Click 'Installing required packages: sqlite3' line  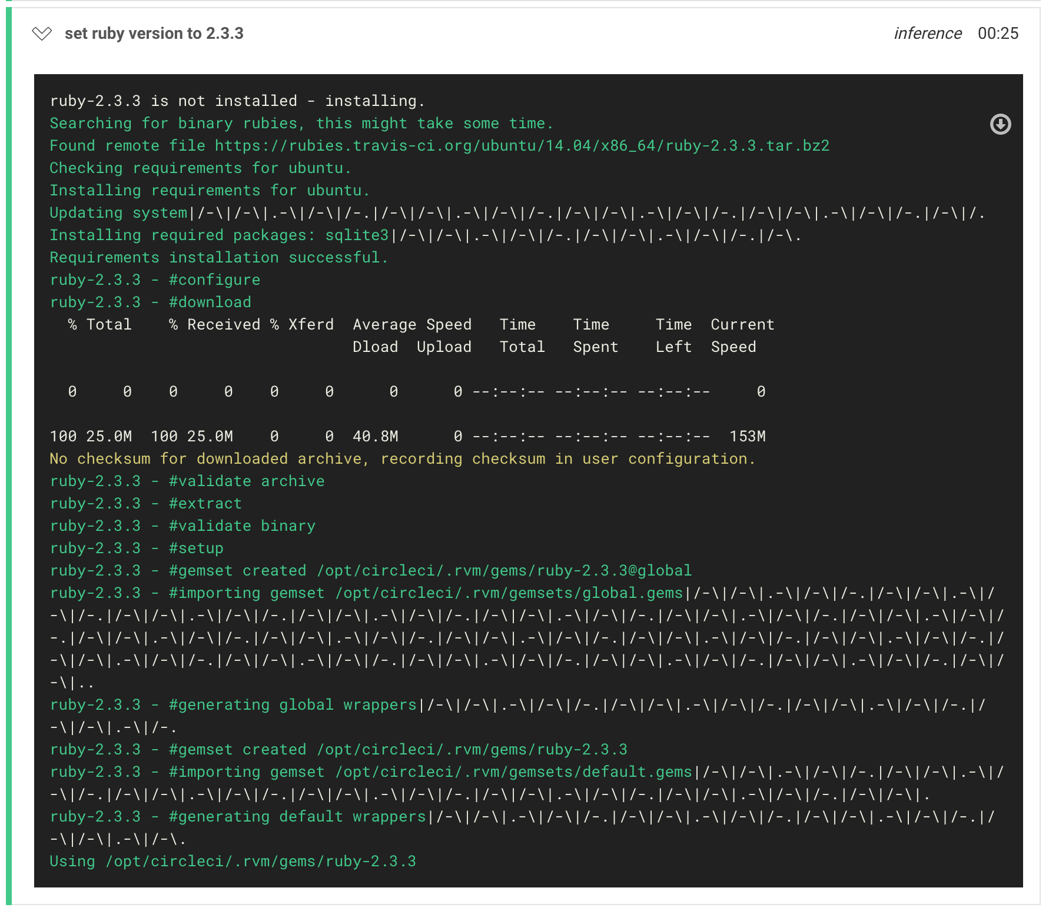coord(425,235)
